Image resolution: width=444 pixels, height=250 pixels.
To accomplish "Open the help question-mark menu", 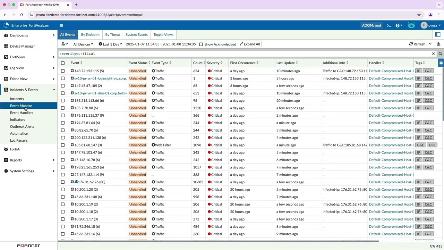I will 399,25.
